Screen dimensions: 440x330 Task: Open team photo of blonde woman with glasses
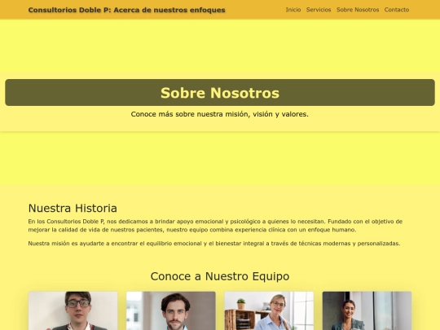point(269,310)
